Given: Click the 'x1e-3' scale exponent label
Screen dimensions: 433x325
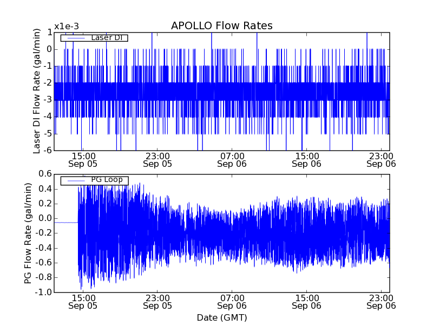Looking at the screenshot, I should point(66,27).
